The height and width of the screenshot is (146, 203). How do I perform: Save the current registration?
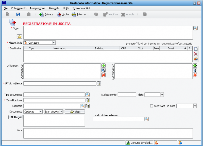[18, 14]
